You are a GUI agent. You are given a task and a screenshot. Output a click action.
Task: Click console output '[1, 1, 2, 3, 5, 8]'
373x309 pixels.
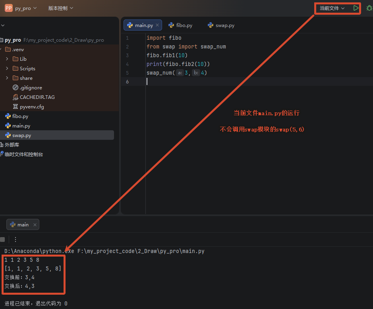33,268
